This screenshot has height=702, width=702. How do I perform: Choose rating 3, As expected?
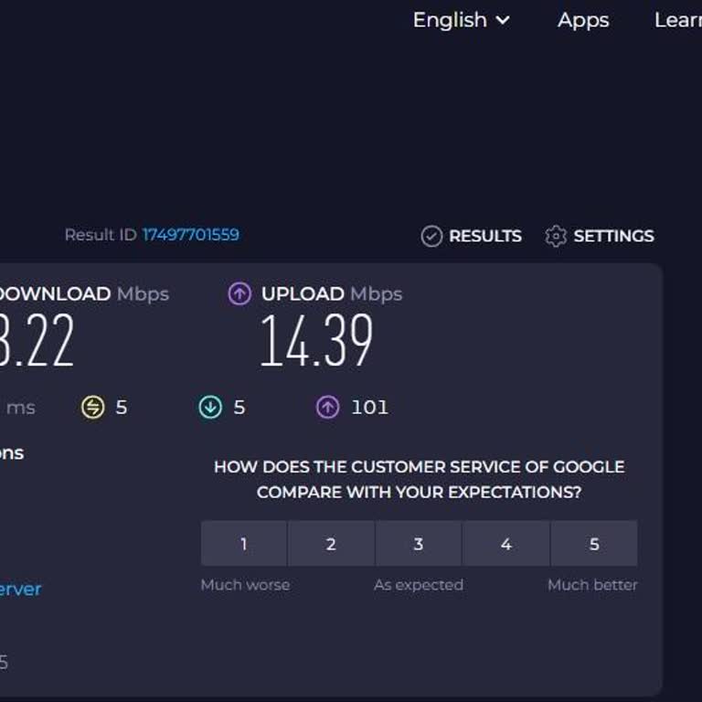(419, 544)
